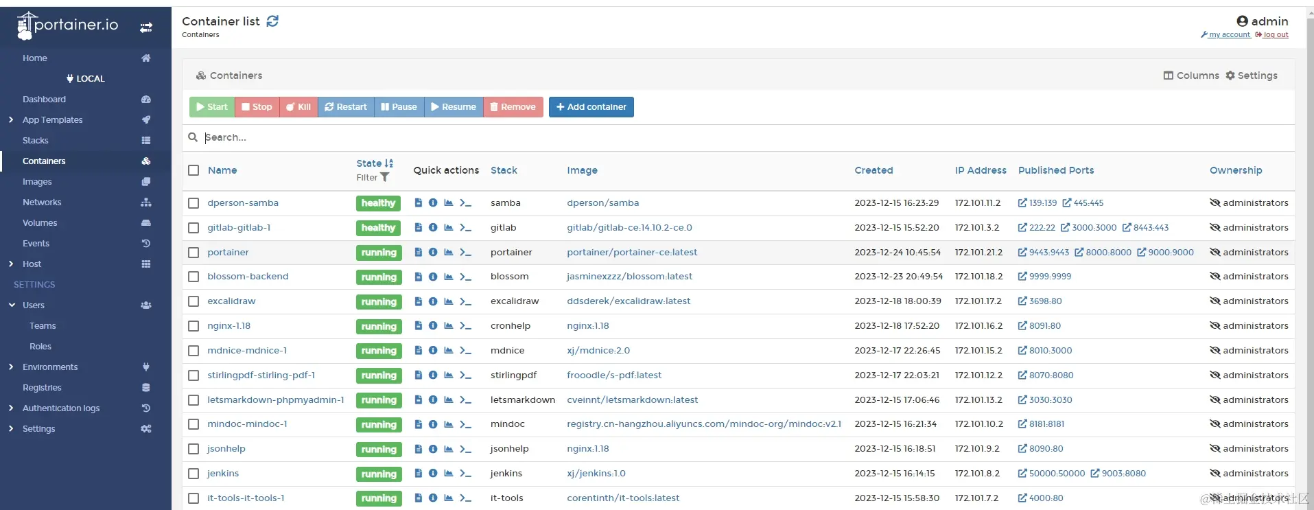Open exec console icon for dperson-samba
Image resolution: width=1314 pixels, height=510 pixels.
466,203
